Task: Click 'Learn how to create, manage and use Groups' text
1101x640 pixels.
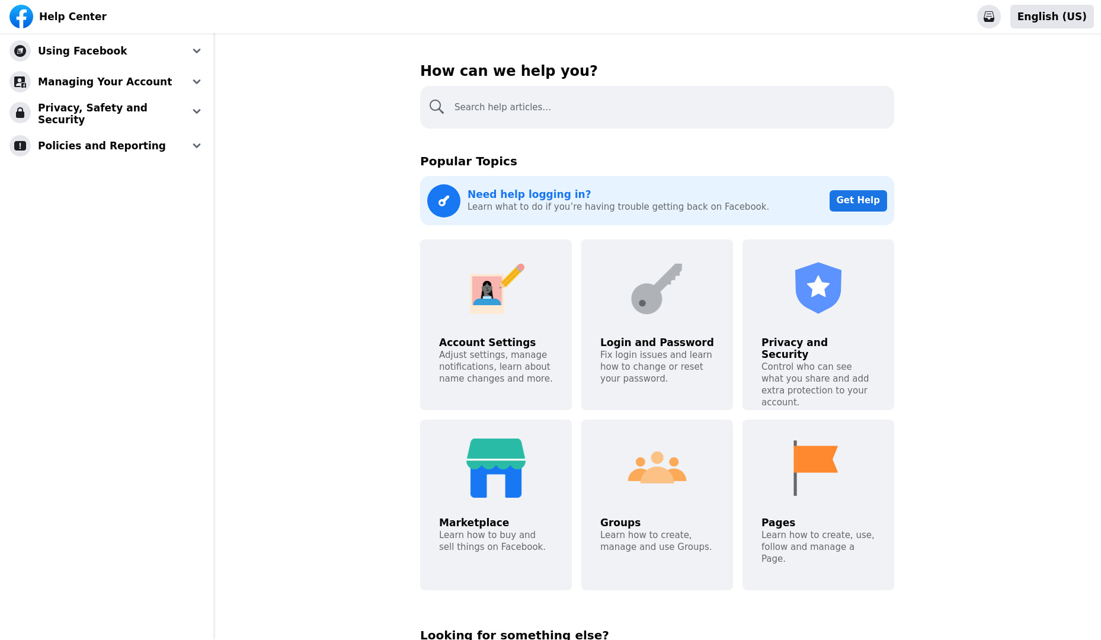Action: [x=656, y=541]
